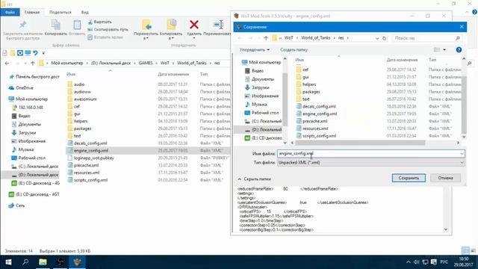
Task: Click the Save button in dialog
Action: pyautogui.click(x=409, y=178)
